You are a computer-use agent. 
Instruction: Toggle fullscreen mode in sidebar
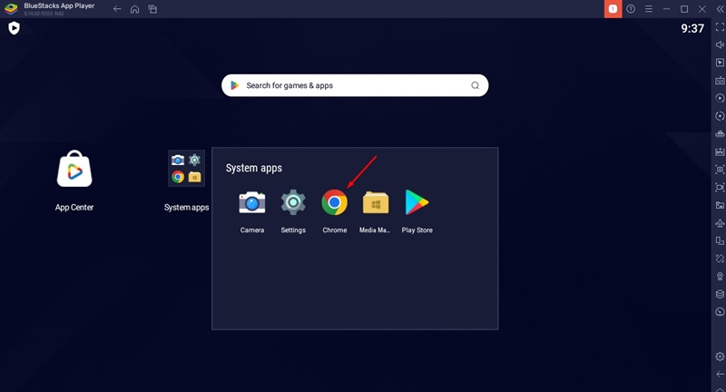click(720, 28)
